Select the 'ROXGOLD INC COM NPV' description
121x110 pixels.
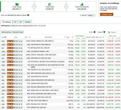coord(39,104)
